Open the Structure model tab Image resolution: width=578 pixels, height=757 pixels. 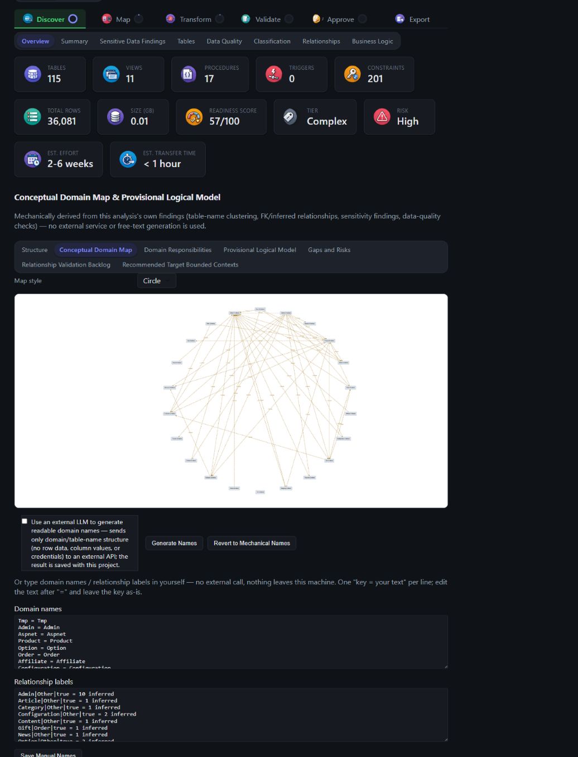pyautogui.click(x=35, y=250)
